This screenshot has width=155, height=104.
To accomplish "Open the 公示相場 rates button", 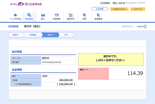I will click(x=100, y=9).
